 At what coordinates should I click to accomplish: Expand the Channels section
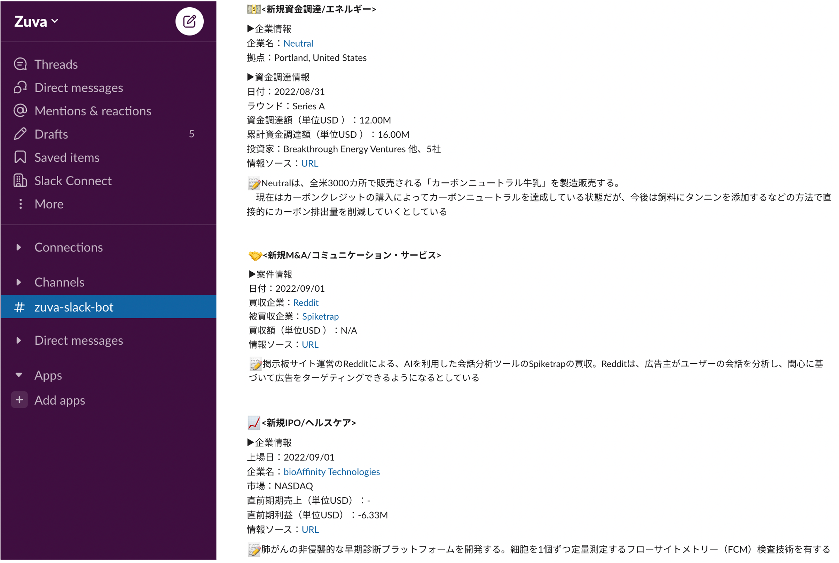[19, 282]
